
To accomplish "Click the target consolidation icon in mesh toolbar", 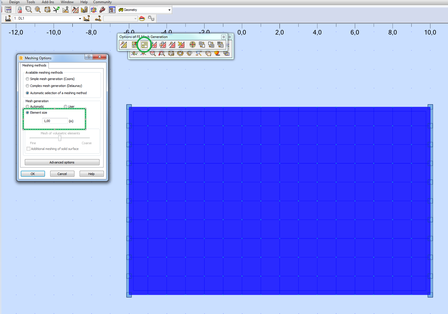I will click(192, 45).
